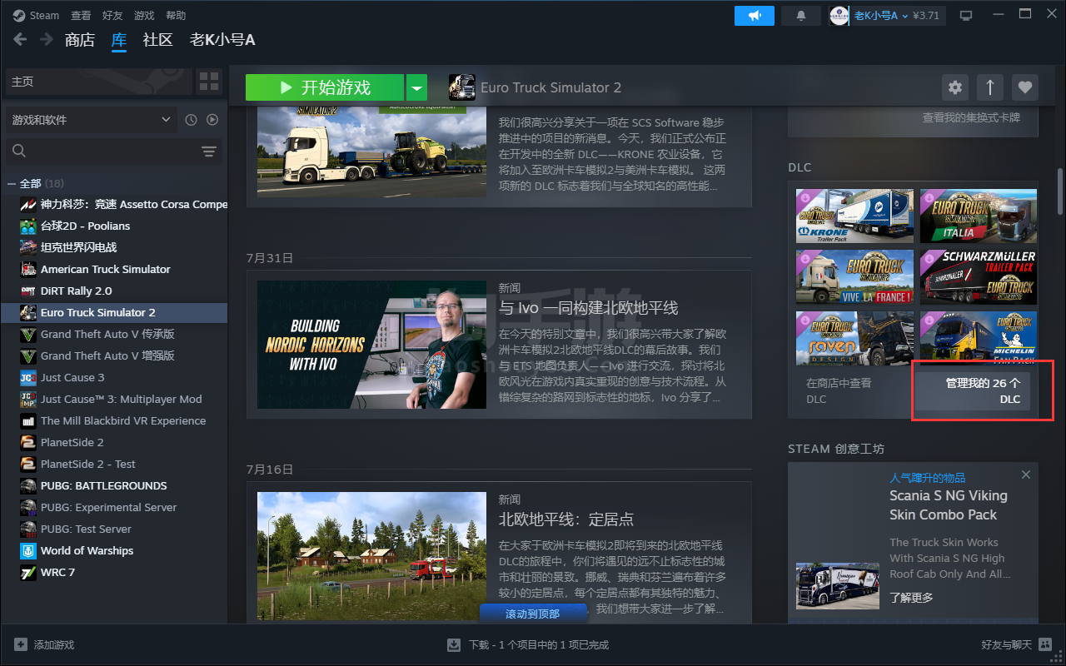Click the forward navigation arrow
The width and height of the screenshot is (1066, 666).
47,39
